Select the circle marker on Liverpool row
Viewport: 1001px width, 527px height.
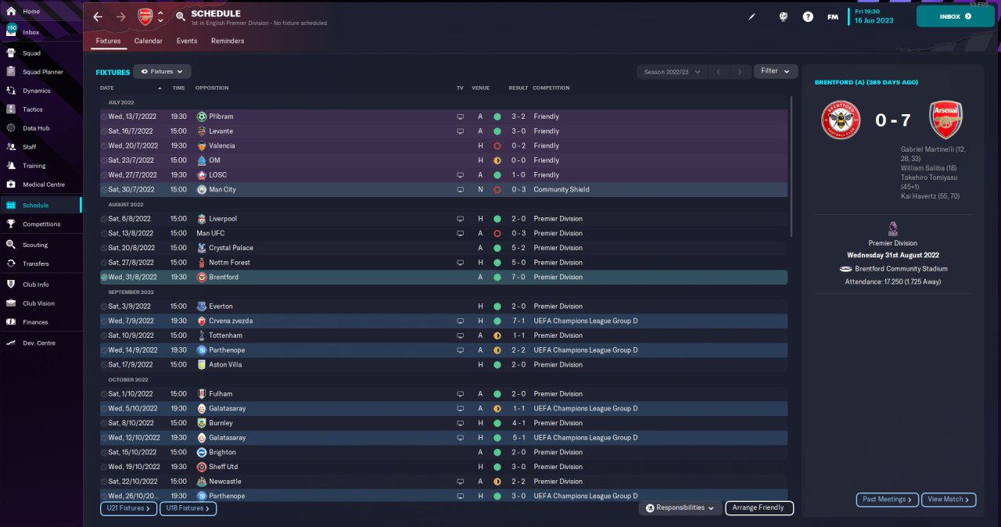point(104,219)
